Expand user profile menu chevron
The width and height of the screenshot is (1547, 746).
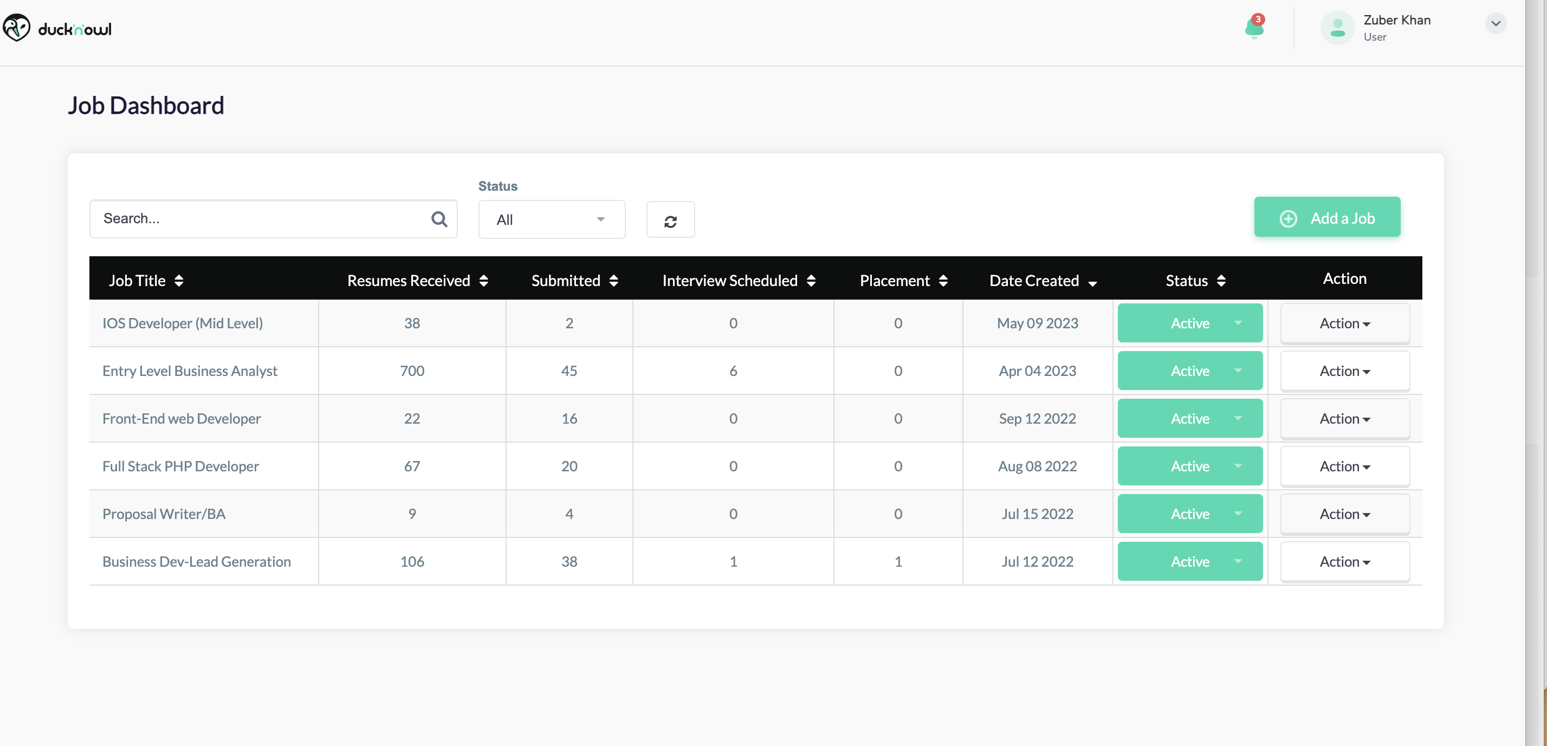coord(1496,24)
